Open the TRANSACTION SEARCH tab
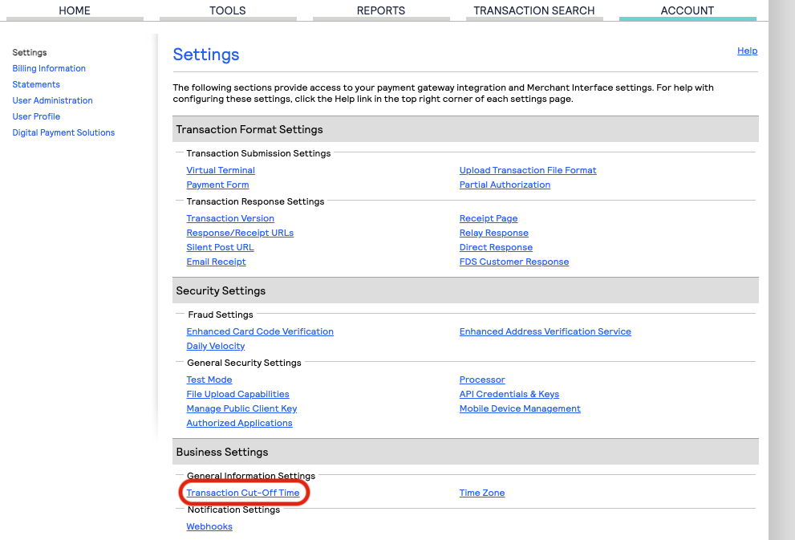The height and width of the screenshot is (540, 795). click(533, 10)
